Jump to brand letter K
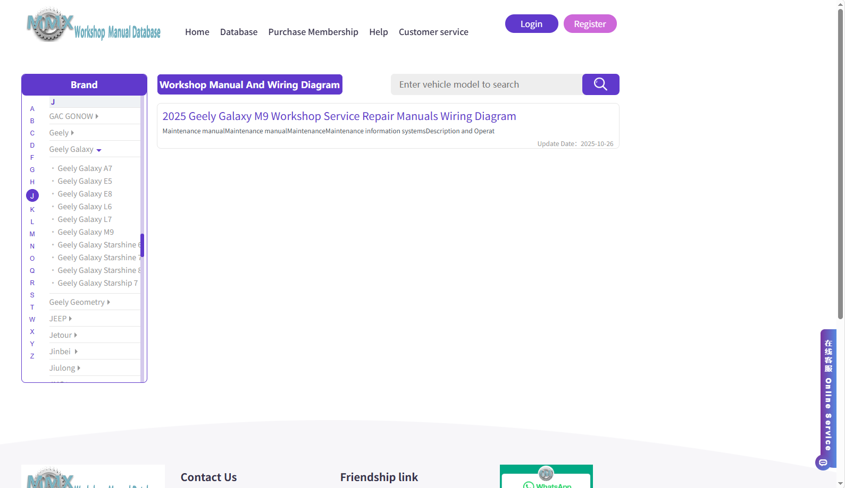 tap(32, 210)
